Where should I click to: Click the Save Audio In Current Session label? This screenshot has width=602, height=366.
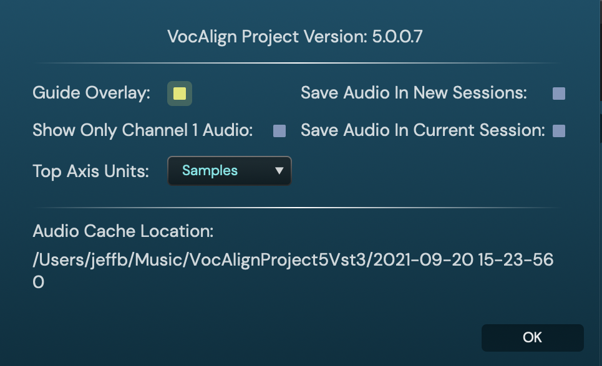(x=423, y=131)
